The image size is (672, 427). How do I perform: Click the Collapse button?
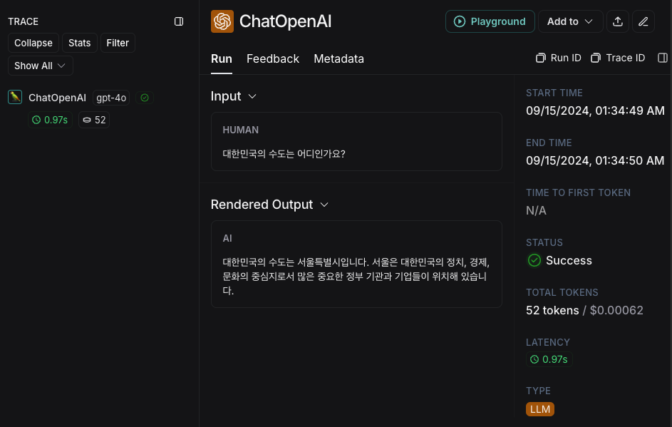33,43
